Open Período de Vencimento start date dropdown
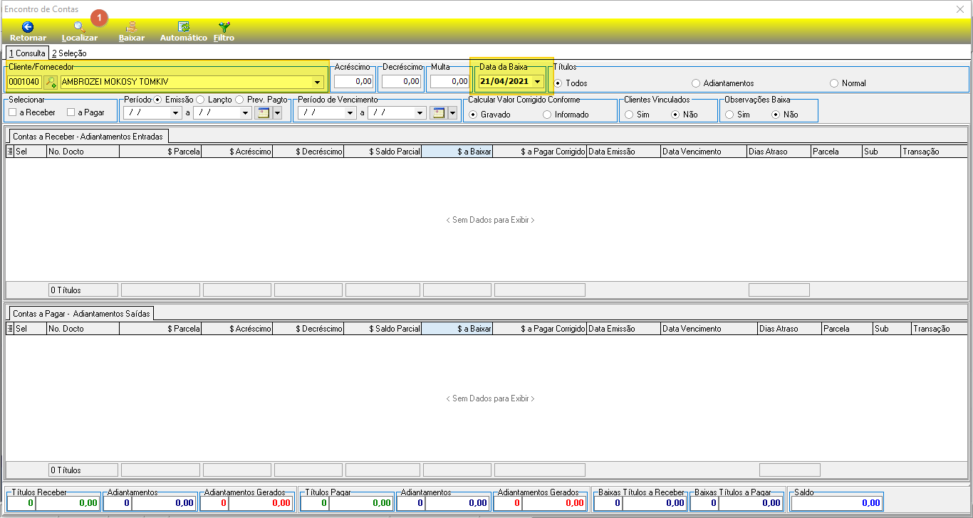Viewport: 973px width, 518px height. click(x=350, y=112)
